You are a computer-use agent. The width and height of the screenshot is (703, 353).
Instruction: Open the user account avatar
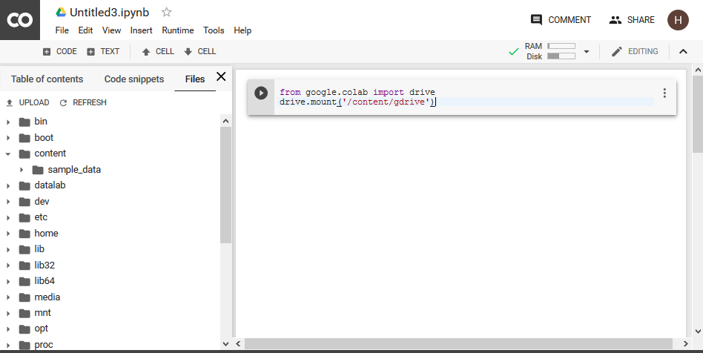677,20
